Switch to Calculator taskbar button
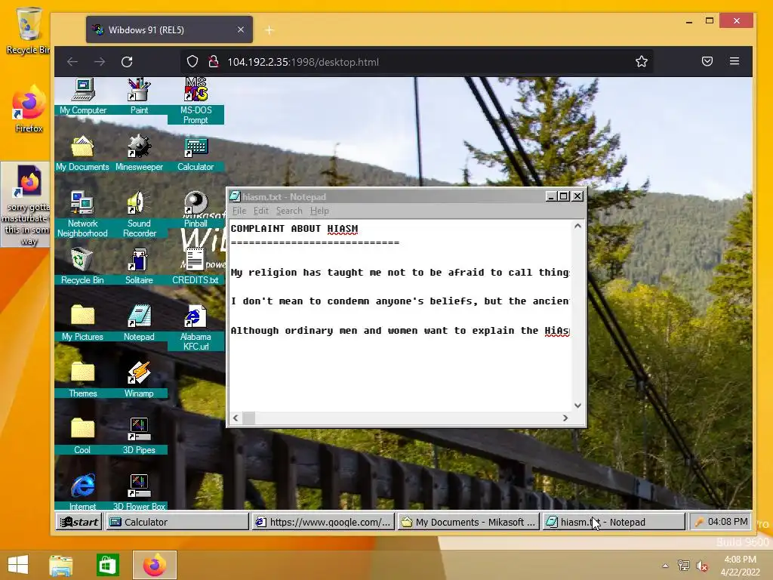This screenshot has height=580, width=773. click(177, 522)
